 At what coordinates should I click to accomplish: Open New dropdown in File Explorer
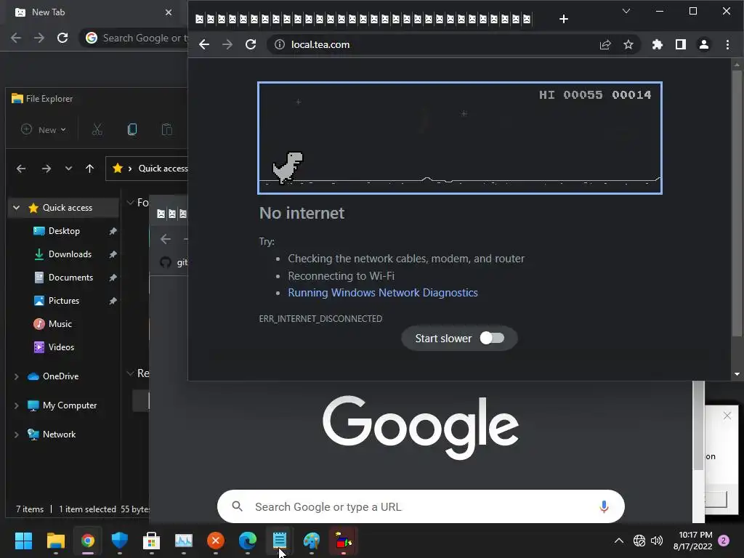coord(43,129)
